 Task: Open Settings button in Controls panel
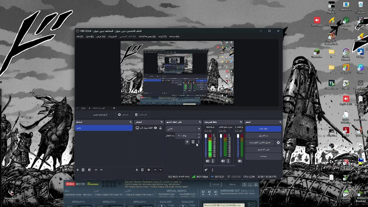[263, 156]
